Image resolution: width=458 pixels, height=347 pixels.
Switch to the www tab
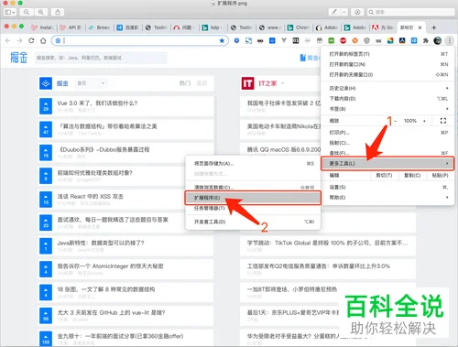270,27
